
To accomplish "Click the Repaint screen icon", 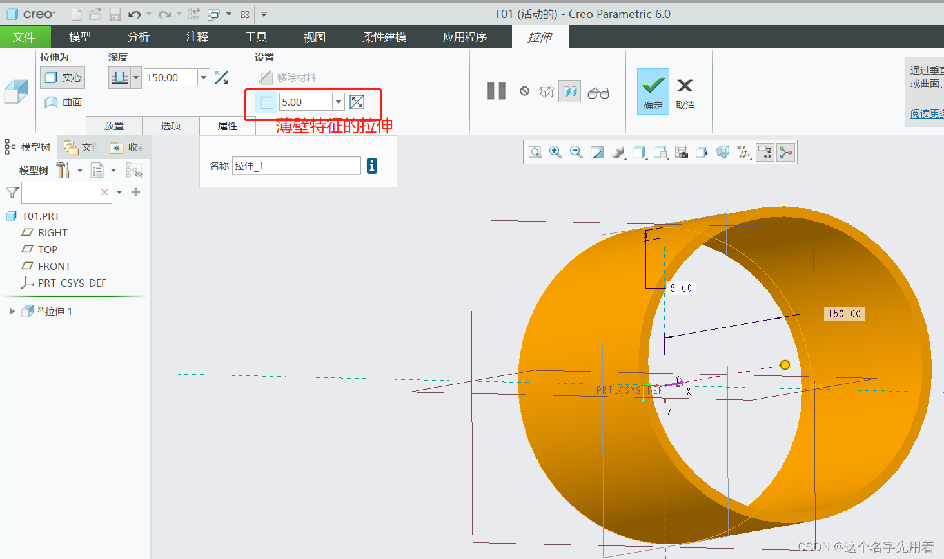I will [597, 152].
